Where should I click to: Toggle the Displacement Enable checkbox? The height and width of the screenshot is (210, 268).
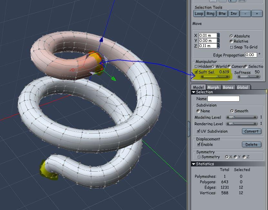coord(198,144)
